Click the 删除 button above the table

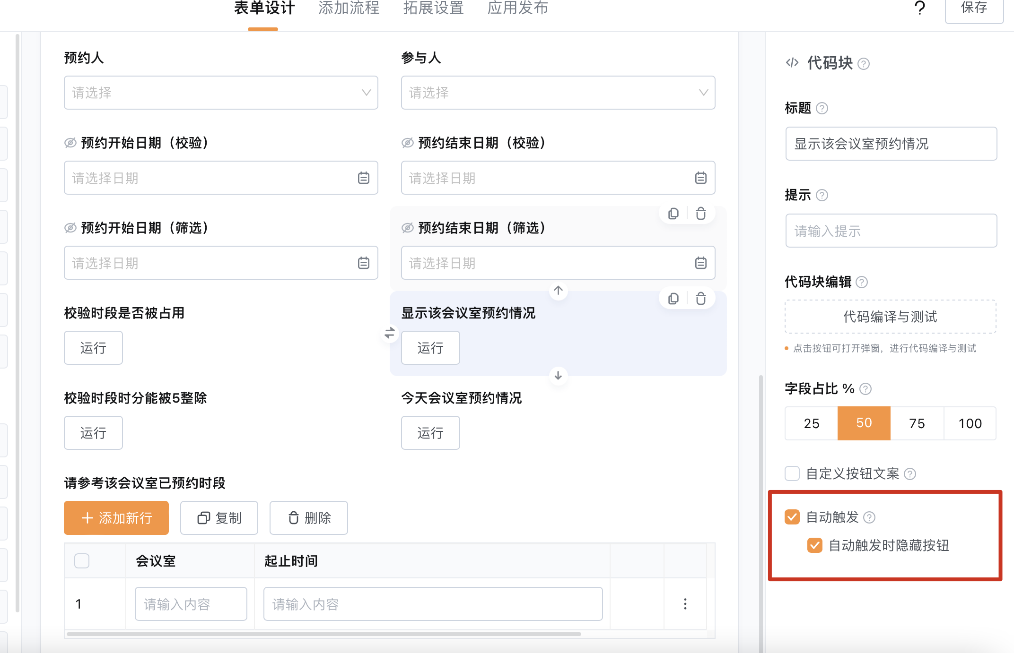pyautogui.click(x=309, y=518)
